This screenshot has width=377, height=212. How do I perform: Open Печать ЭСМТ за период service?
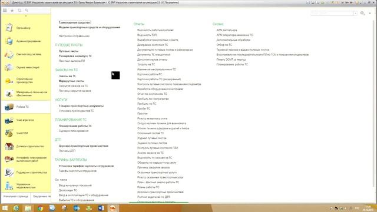pyautogui.click(x=231, y=59)
